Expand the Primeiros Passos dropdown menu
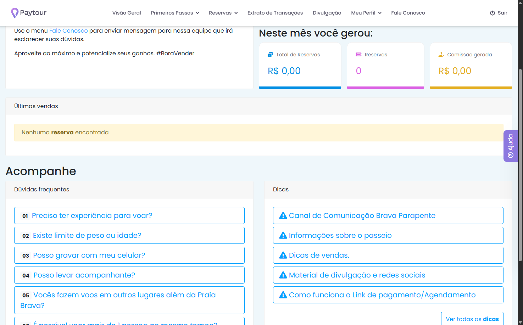The height and width of the screenshot is (325, 523). point(175,13)
